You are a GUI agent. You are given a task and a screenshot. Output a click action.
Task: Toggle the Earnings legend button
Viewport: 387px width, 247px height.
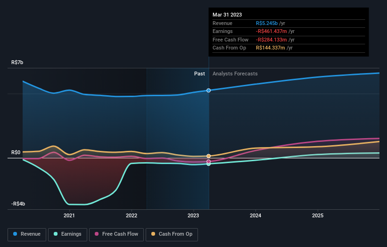[67, 234]
